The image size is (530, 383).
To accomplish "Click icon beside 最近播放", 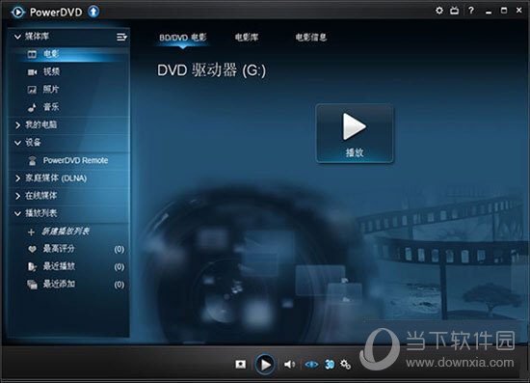I will (x=32, y=267).
